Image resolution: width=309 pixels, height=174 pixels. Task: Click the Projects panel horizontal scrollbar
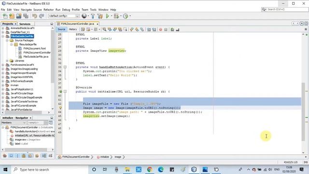click(23, 112)
